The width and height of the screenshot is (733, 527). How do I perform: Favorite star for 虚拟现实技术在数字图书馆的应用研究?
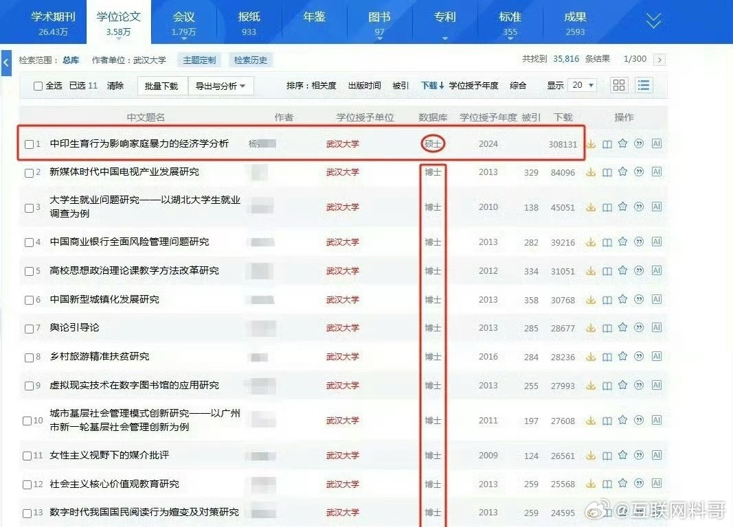(x=622, y=385)
